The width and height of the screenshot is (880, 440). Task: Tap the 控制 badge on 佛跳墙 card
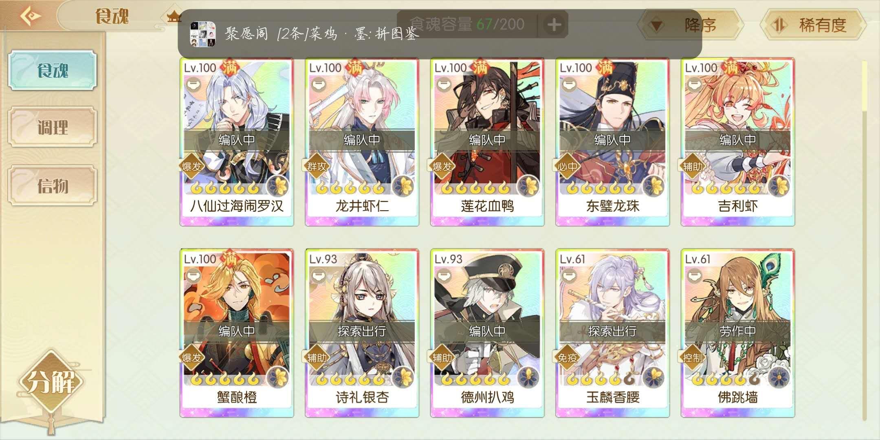[x=693, y=358]
